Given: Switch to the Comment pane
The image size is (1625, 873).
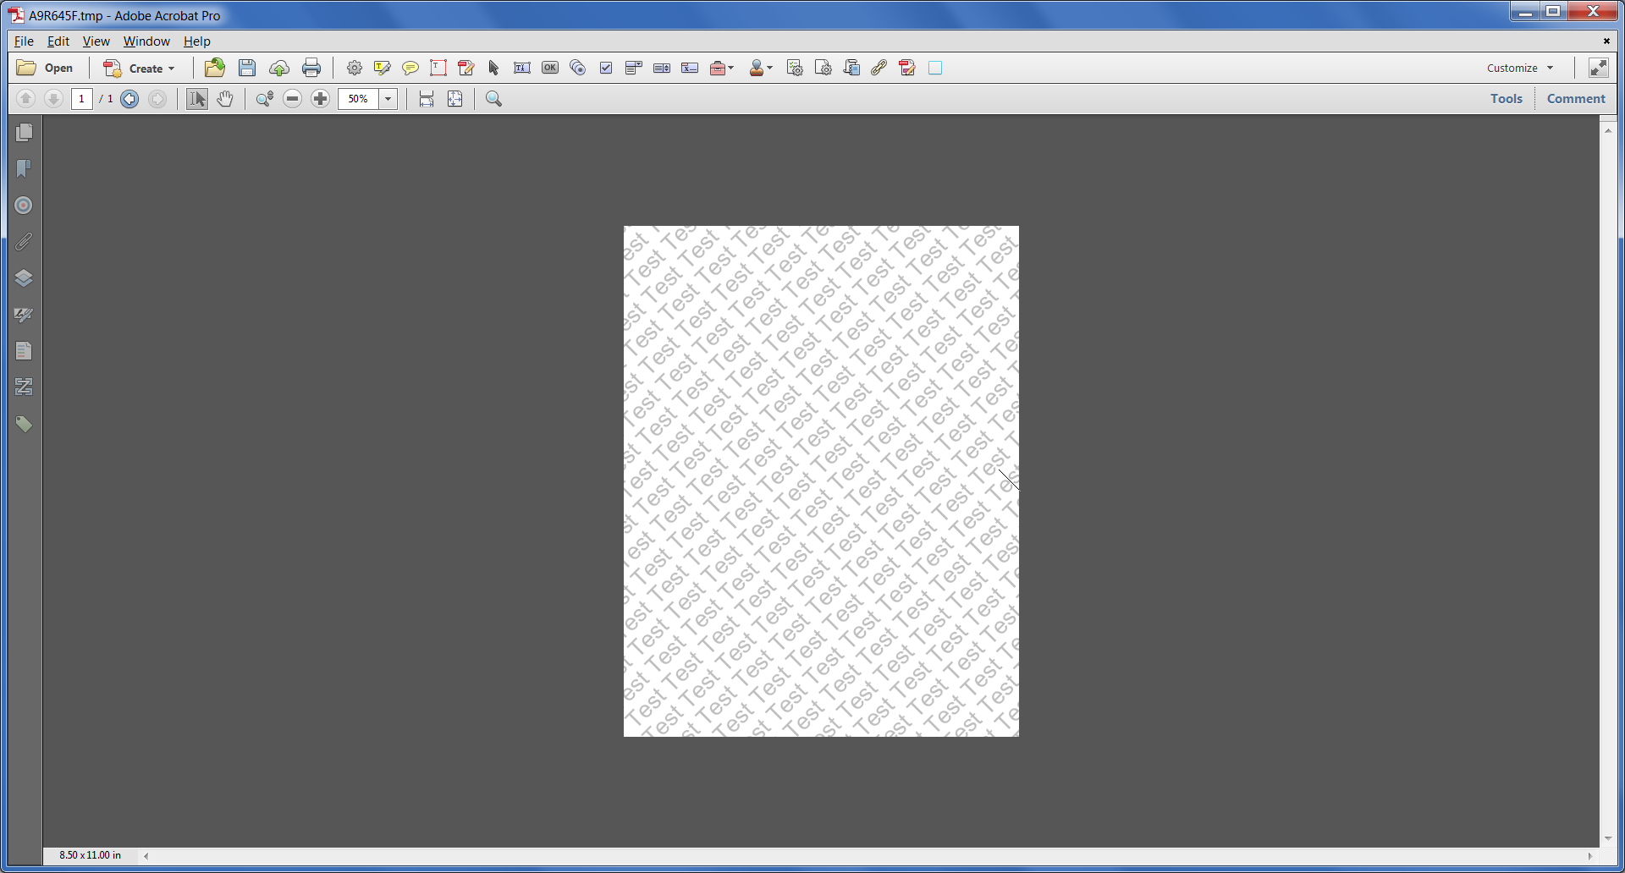Looking at the screenshot, I should tap(1575, 98).
